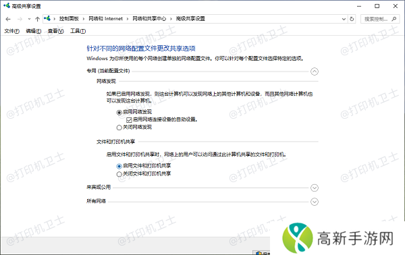Expand the 来宾或公用 section
Screen dimensions: 405x255
[x=315, y=188]
